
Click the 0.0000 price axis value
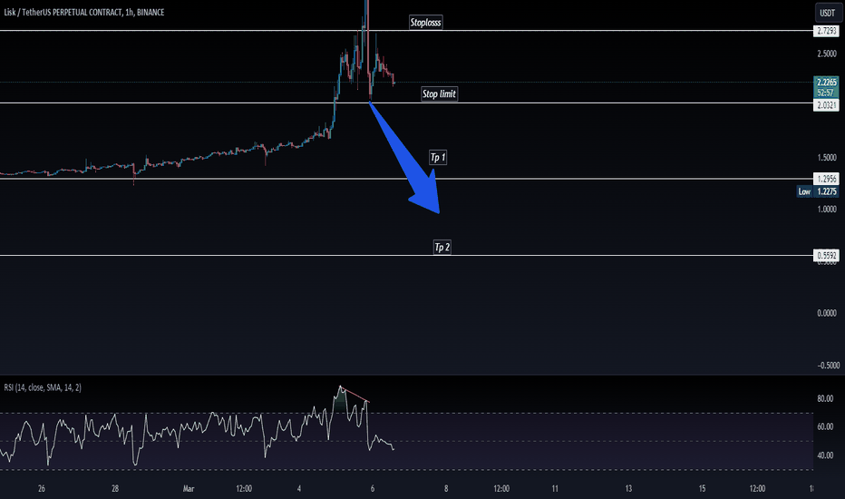click(x=827, y=313)
